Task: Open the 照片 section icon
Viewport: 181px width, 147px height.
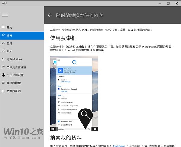Action: tap(3, 51)
